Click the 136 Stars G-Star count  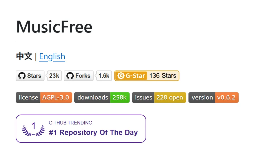(x=163, y=76)
